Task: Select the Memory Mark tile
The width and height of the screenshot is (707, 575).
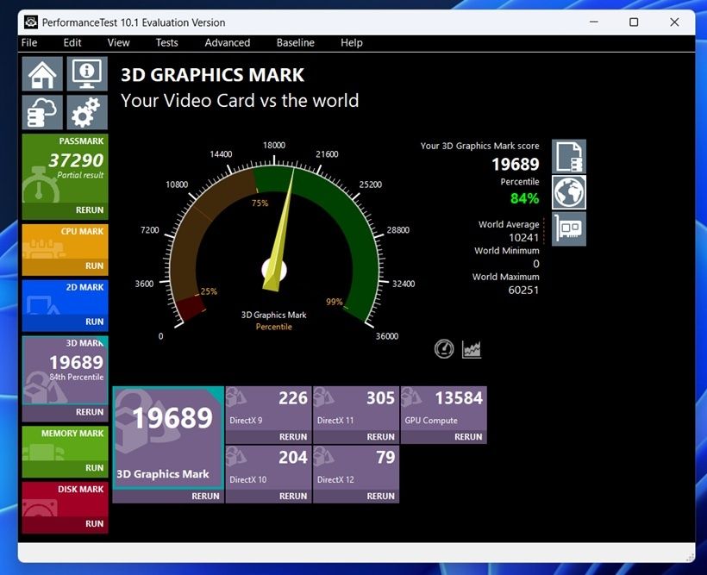Action: pyautogui.click(x=66, y=444)
